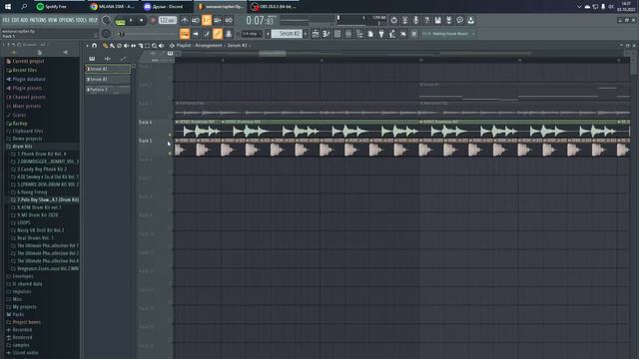Click the one-click audio recording microphone icon
This screenshot has width=639, height=359.
tap(415, 20)
